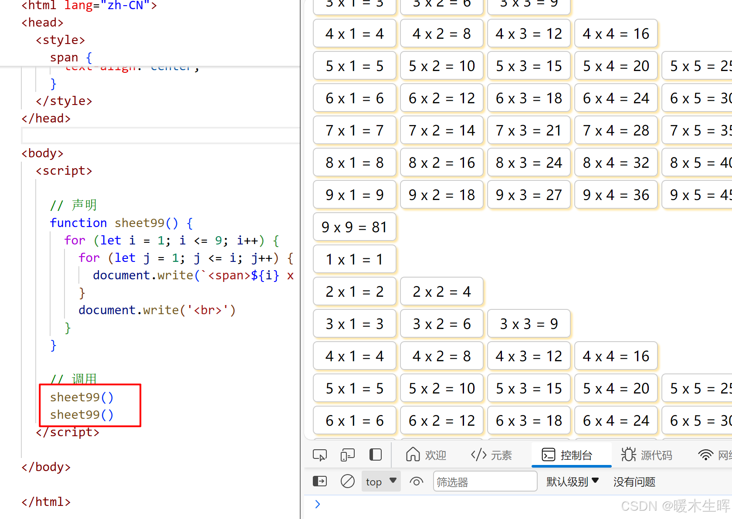
Task: Click the 4 x 4 = 16 cell in lower table
Action: pyautogui.click(x=616, y=356)
